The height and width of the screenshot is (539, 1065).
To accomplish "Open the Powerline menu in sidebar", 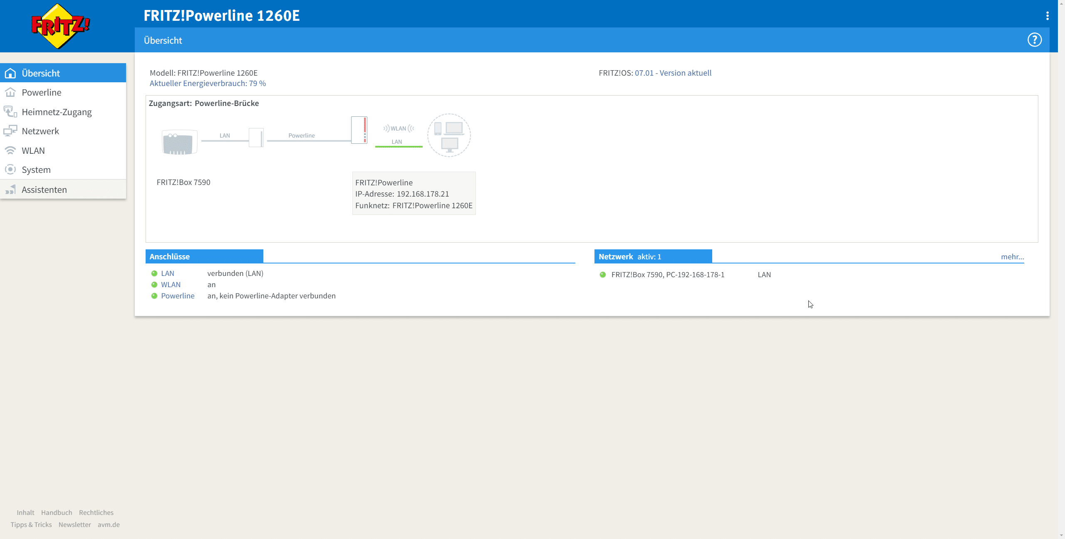I will click(41, 92).
